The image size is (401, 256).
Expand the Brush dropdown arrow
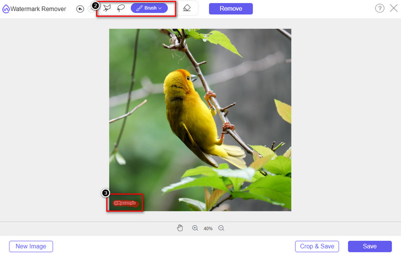pyautogui.click(x=160, y=9)
